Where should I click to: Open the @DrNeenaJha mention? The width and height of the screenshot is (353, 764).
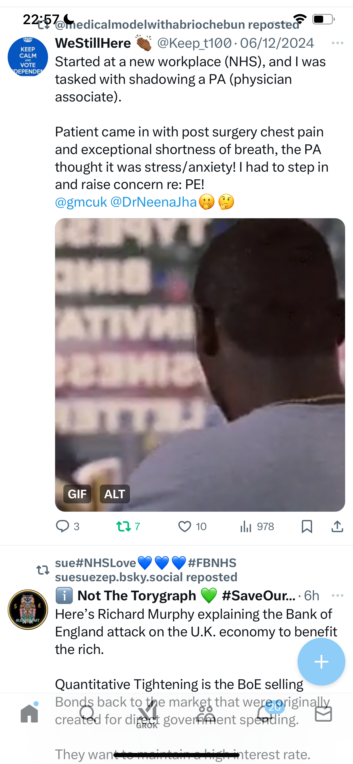(x=153, y=202)
